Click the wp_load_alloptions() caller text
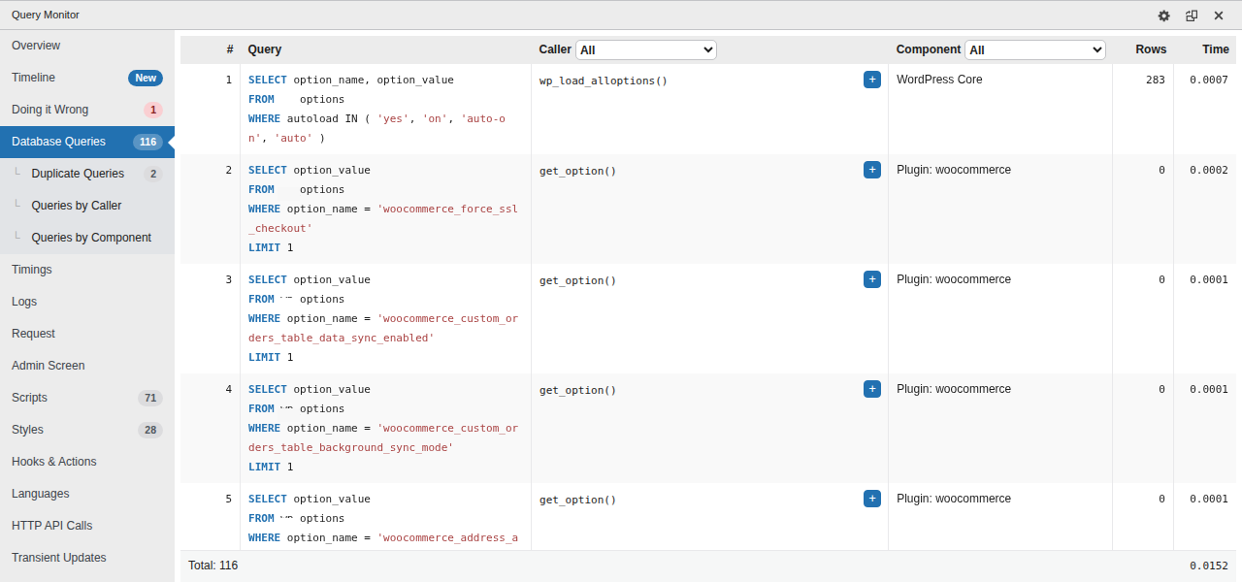 tap(604, 81)
